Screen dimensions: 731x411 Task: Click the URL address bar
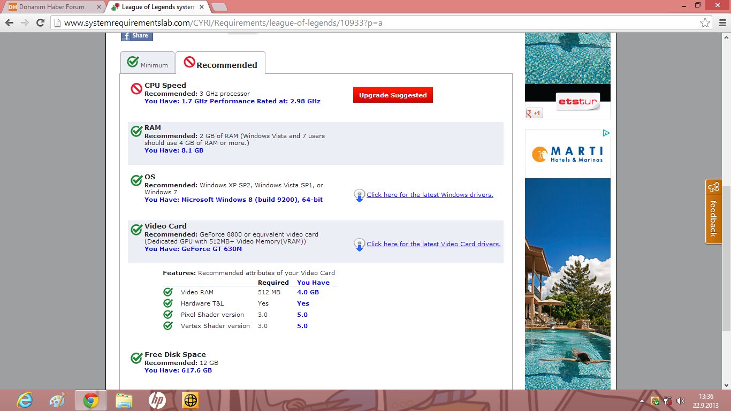[375, 23]
